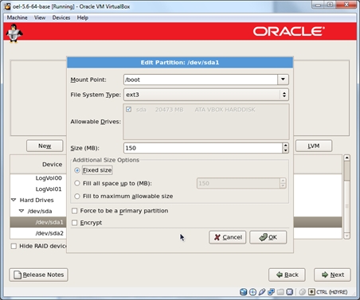The image size is (360, 300).
Task: Select the LogVol00 row
Action: pyautogui.click(x=38, y=178)
